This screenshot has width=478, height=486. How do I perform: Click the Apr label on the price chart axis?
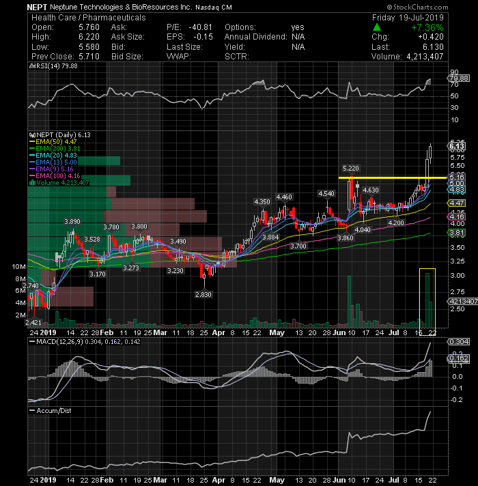pos(219,333)
